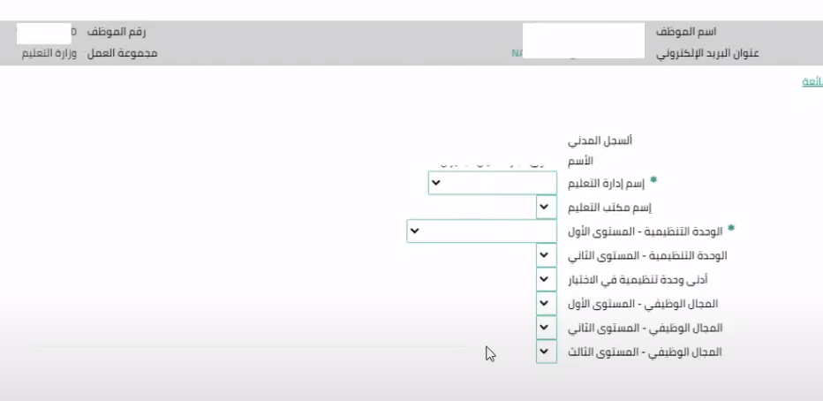This screenshot has height=401, width=823.
Task: Expand الوحدة التنظيمية - المستوى الثاني dropdown arrow
Action: tap(547, 255)
